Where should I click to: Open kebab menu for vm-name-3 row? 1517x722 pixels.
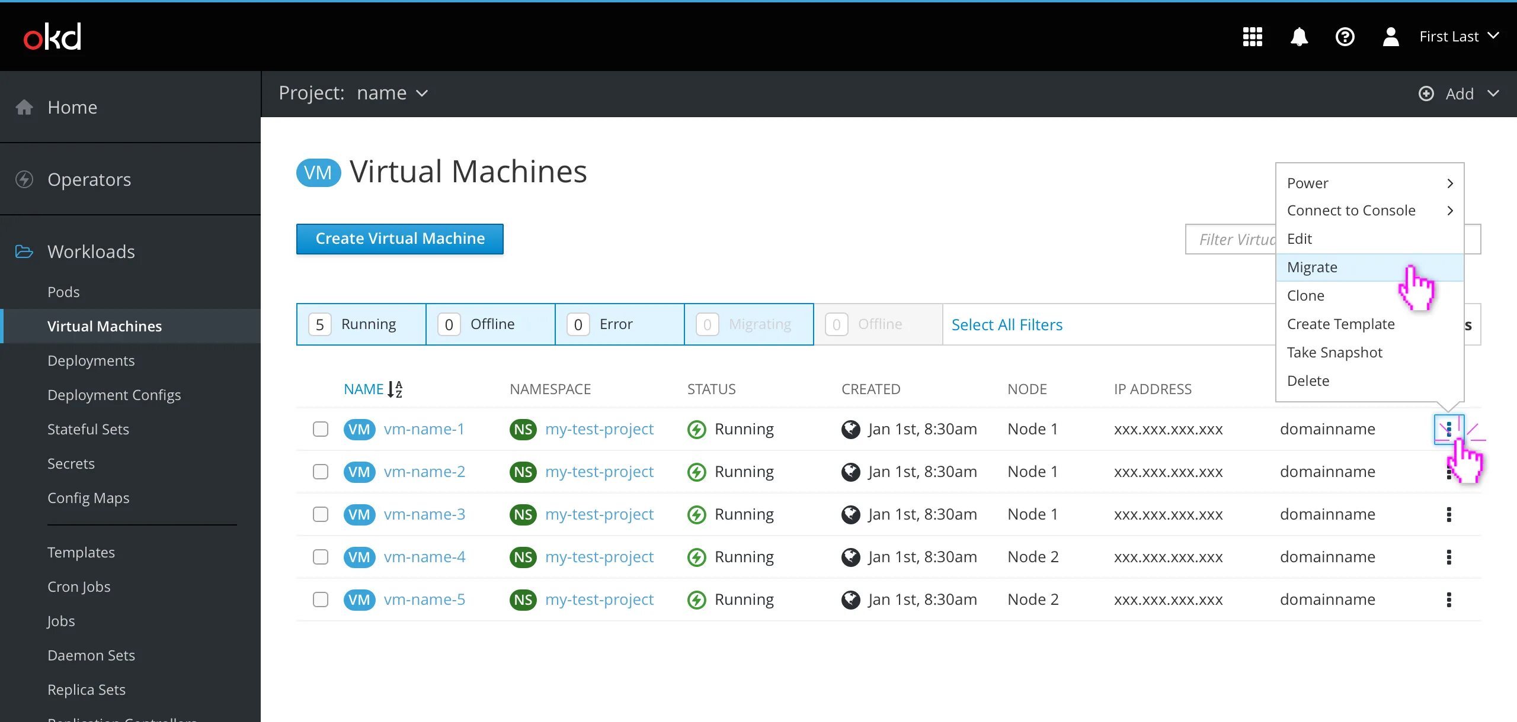[x=1449, y=514]
